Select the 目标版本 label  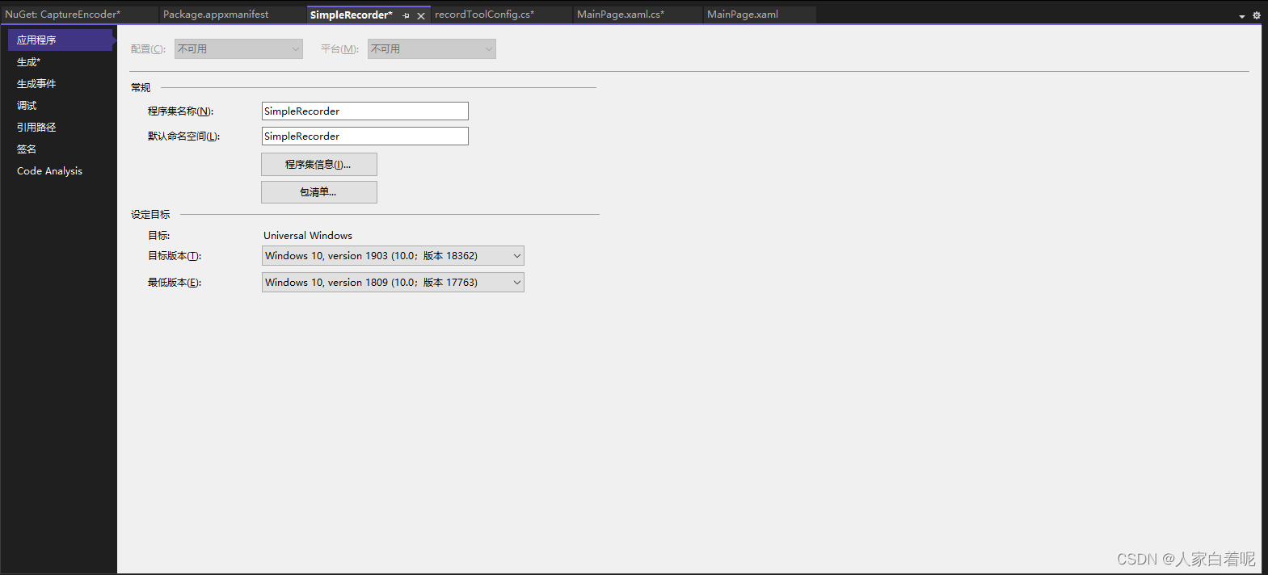click(175, 256)
